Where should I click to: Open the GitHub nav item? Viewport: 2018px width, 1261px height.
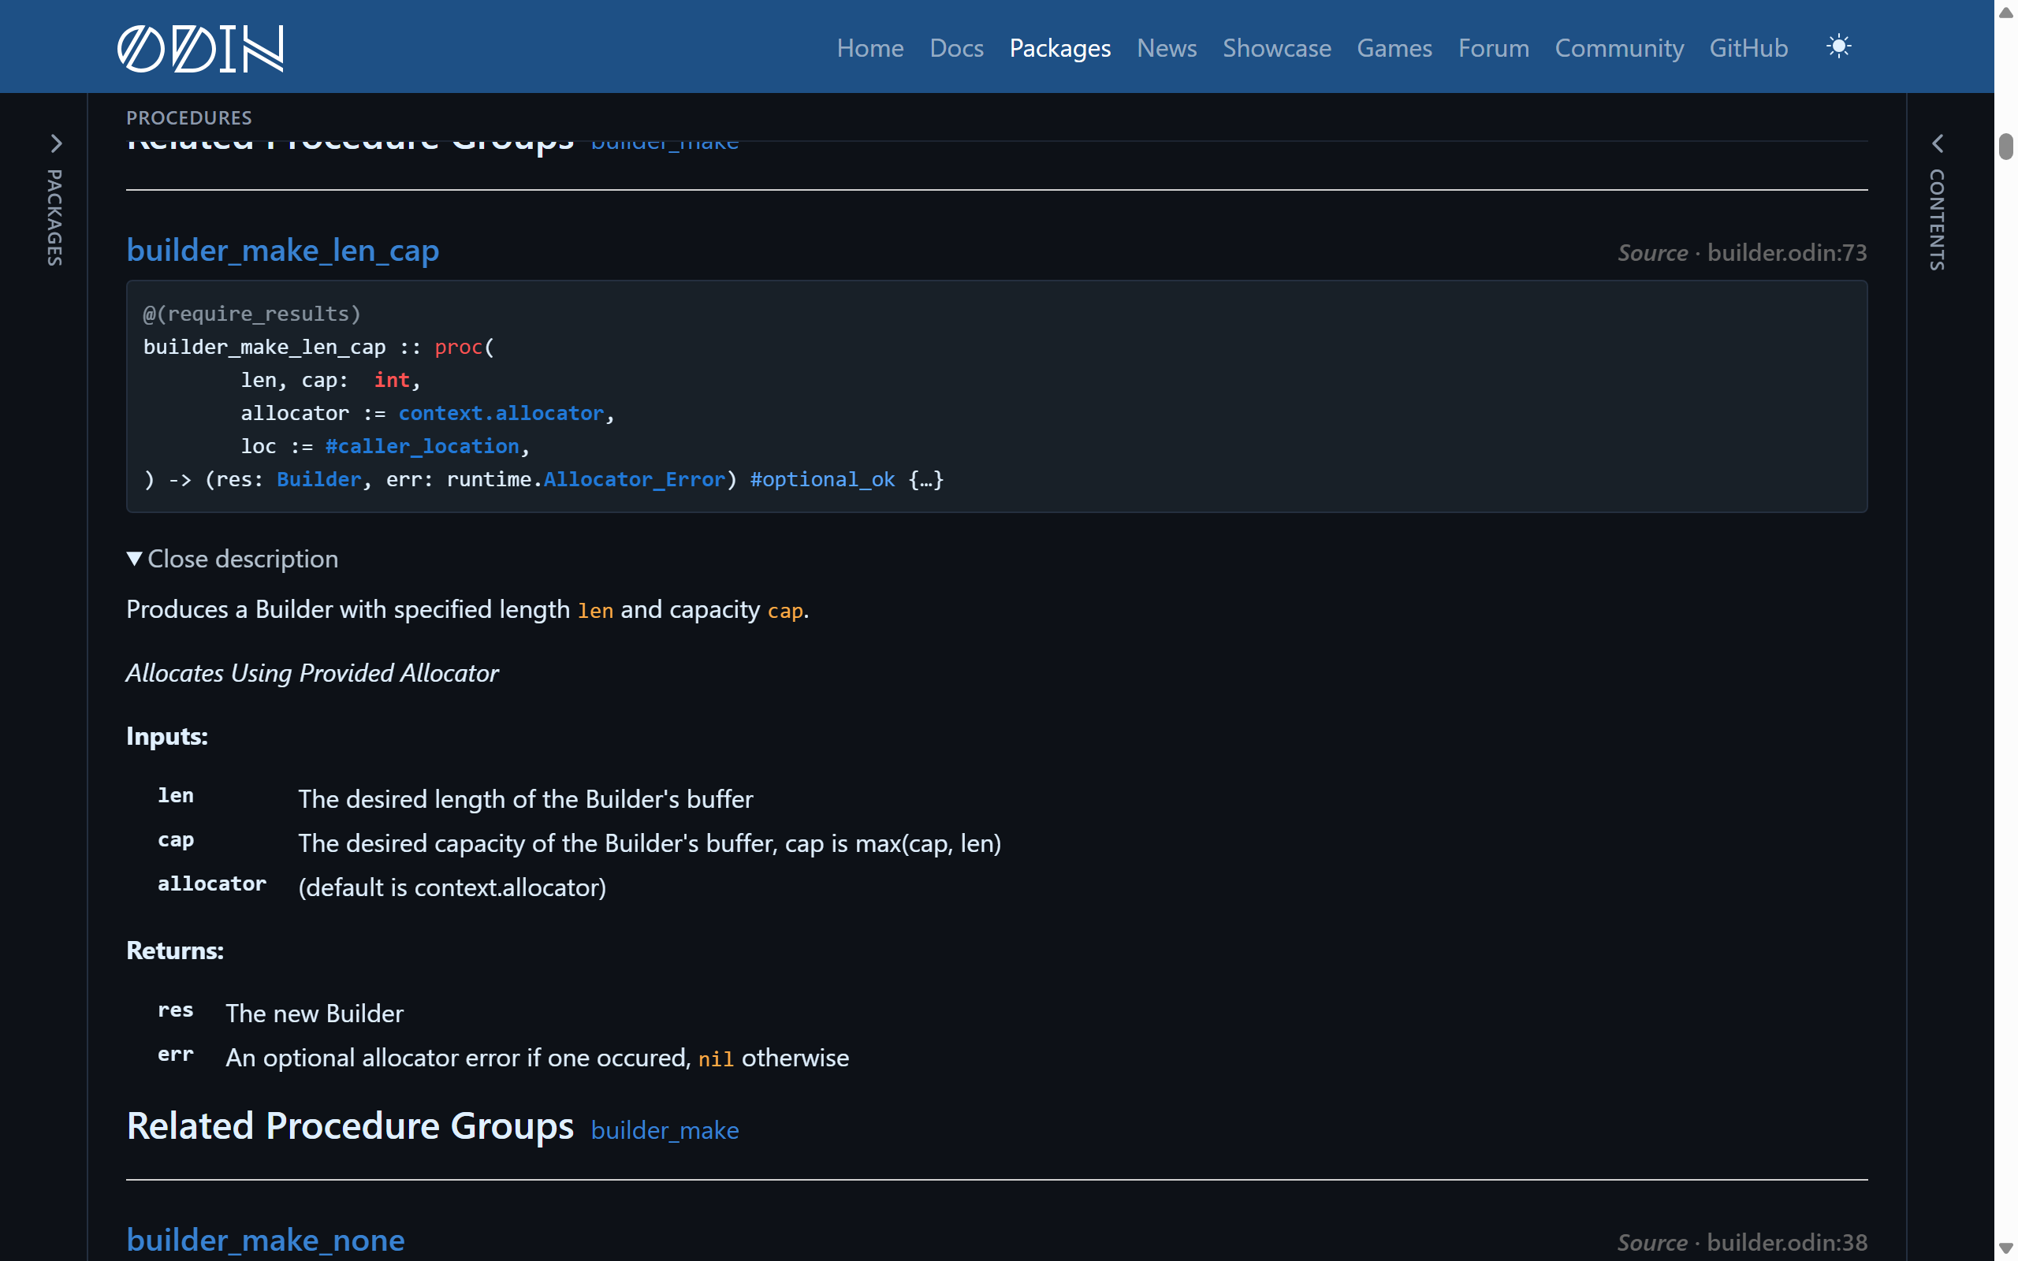[x=1748, y=47]
